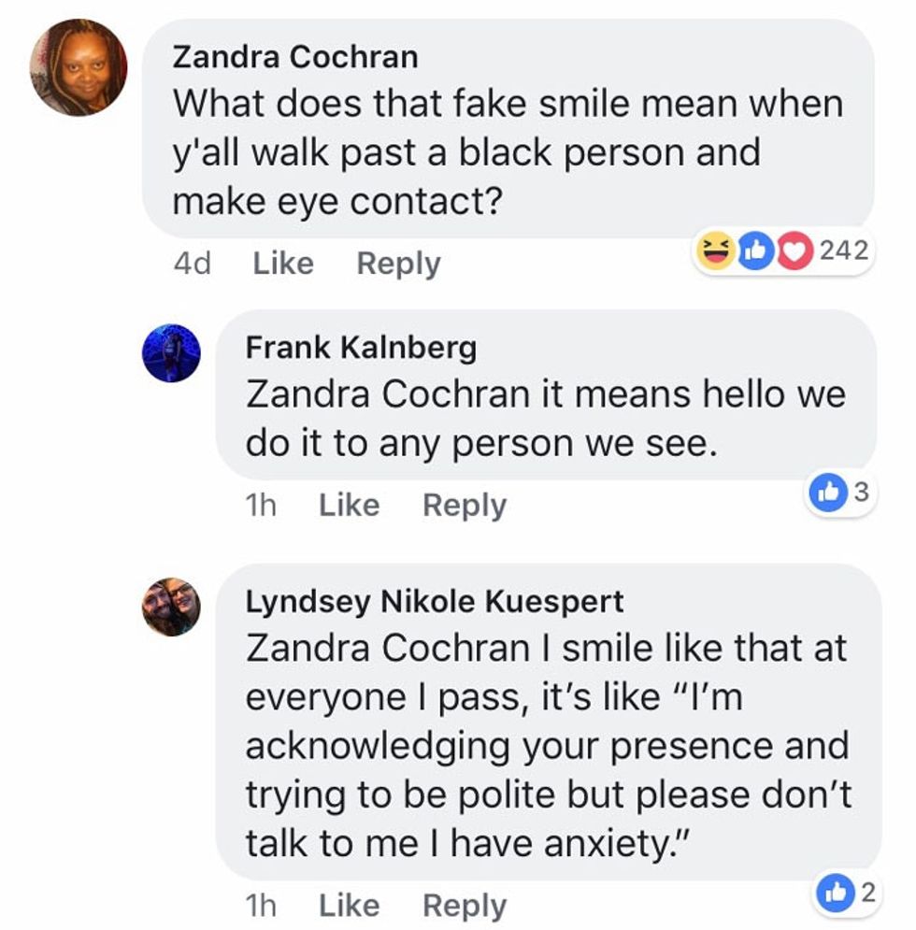Reply to Frank Kalnberg's comment
The image size is (916, 930).
coord(465,505)
